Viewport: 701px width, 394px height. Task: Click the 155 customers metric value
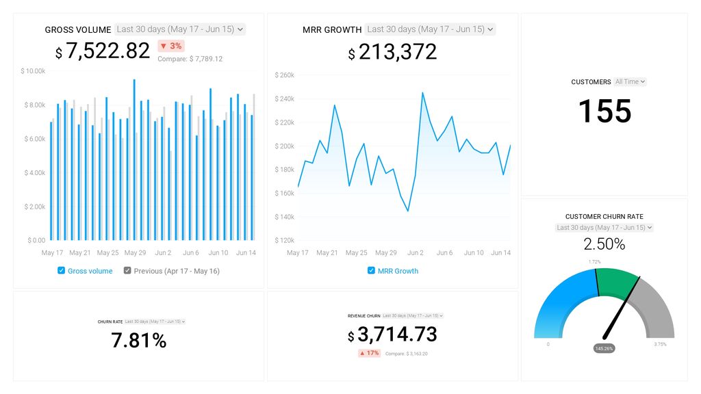tap(604, 111)
